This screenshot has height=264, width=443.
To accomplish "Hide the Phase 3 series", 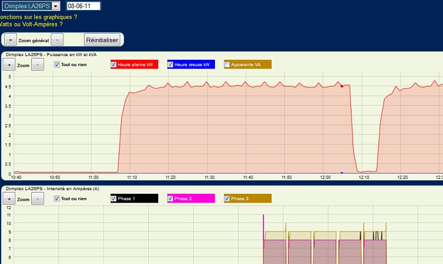I will (227, 198).
